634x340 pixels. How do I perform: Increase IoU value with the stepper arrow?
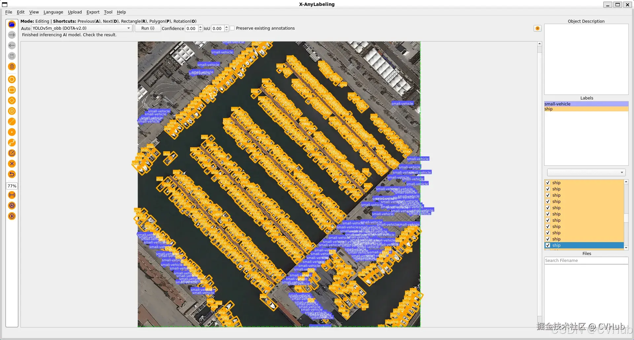coord(227,27)
